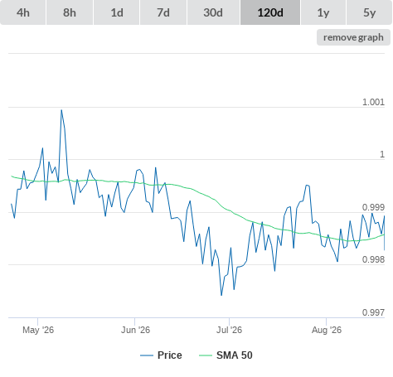Toggle the SMA 50 series legend label

[235, 355]
